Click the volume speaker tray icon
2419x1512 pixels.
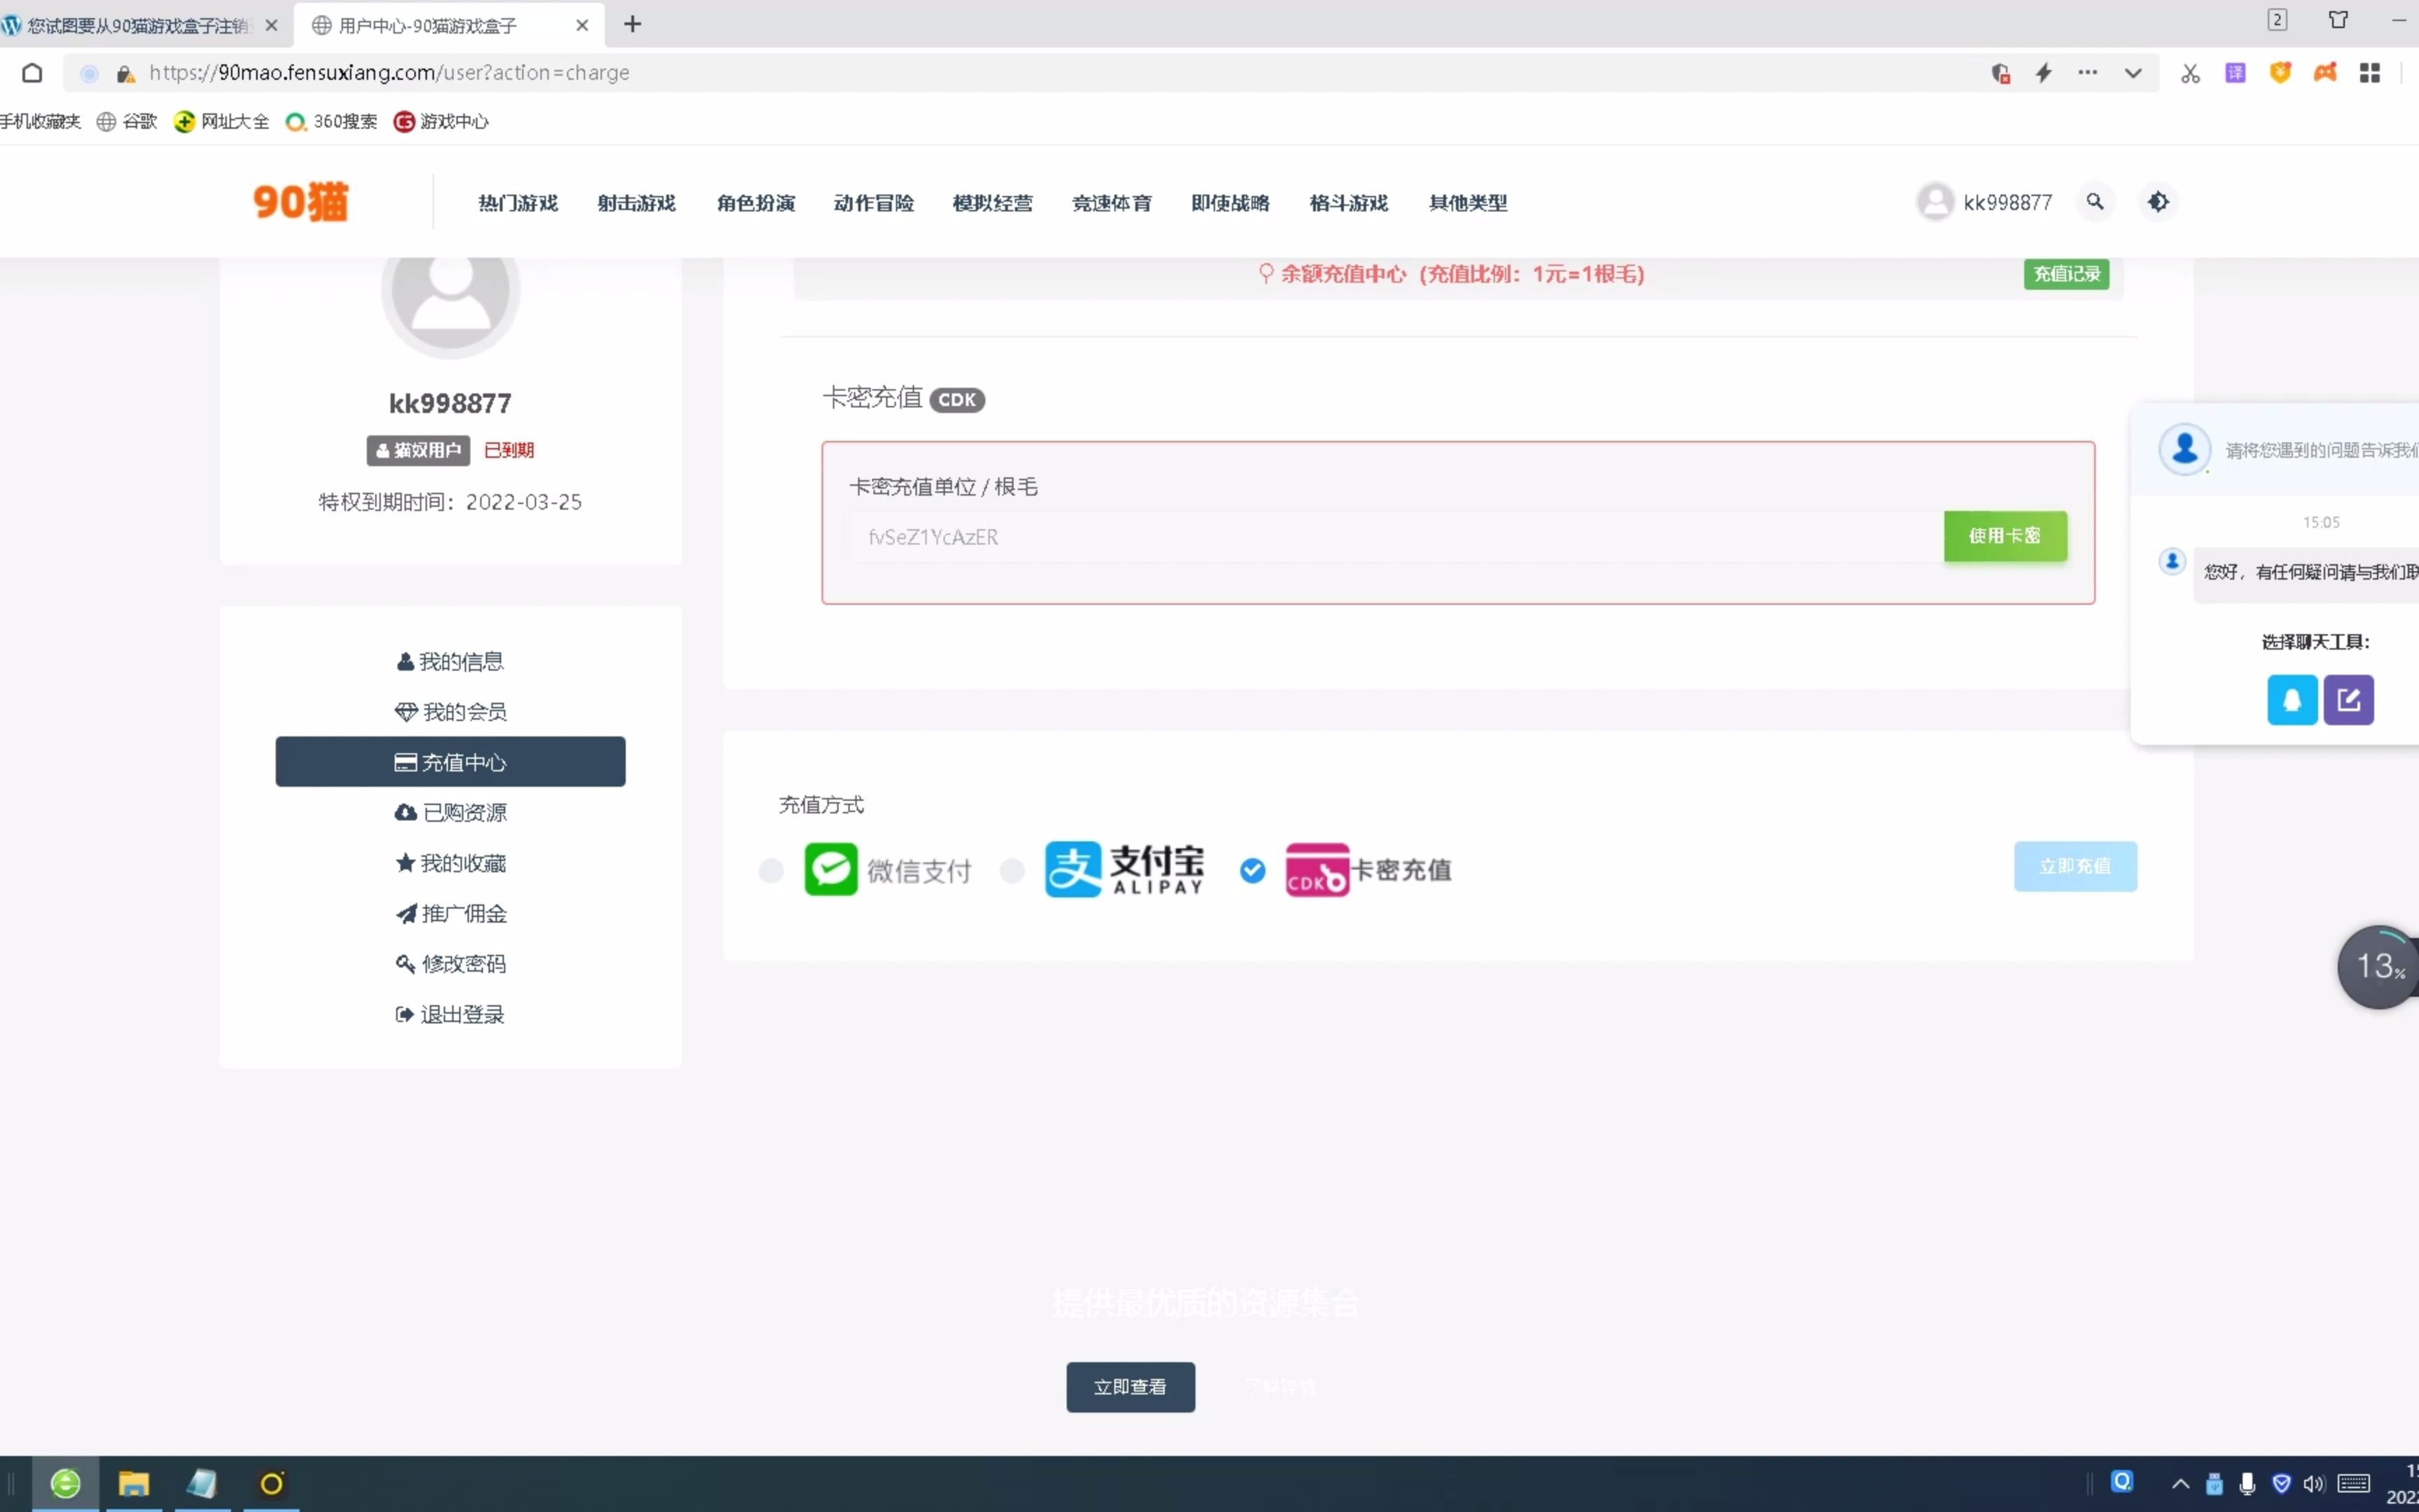click(2314, 1484)
